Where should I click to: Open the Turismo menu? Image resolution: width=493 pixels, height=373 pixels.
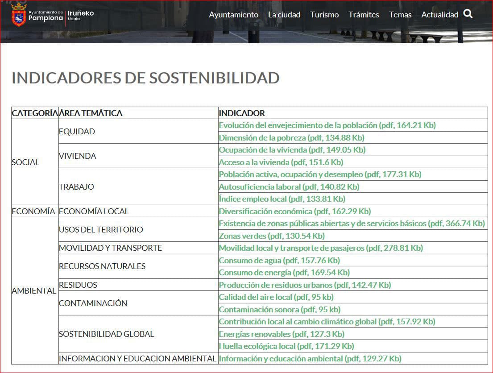(x=324, y=14)
